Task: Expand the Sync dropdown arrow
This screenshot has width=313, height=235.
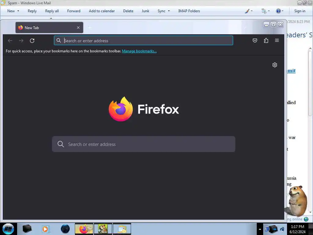Action: pyautogui.click(x=169, y=11)
